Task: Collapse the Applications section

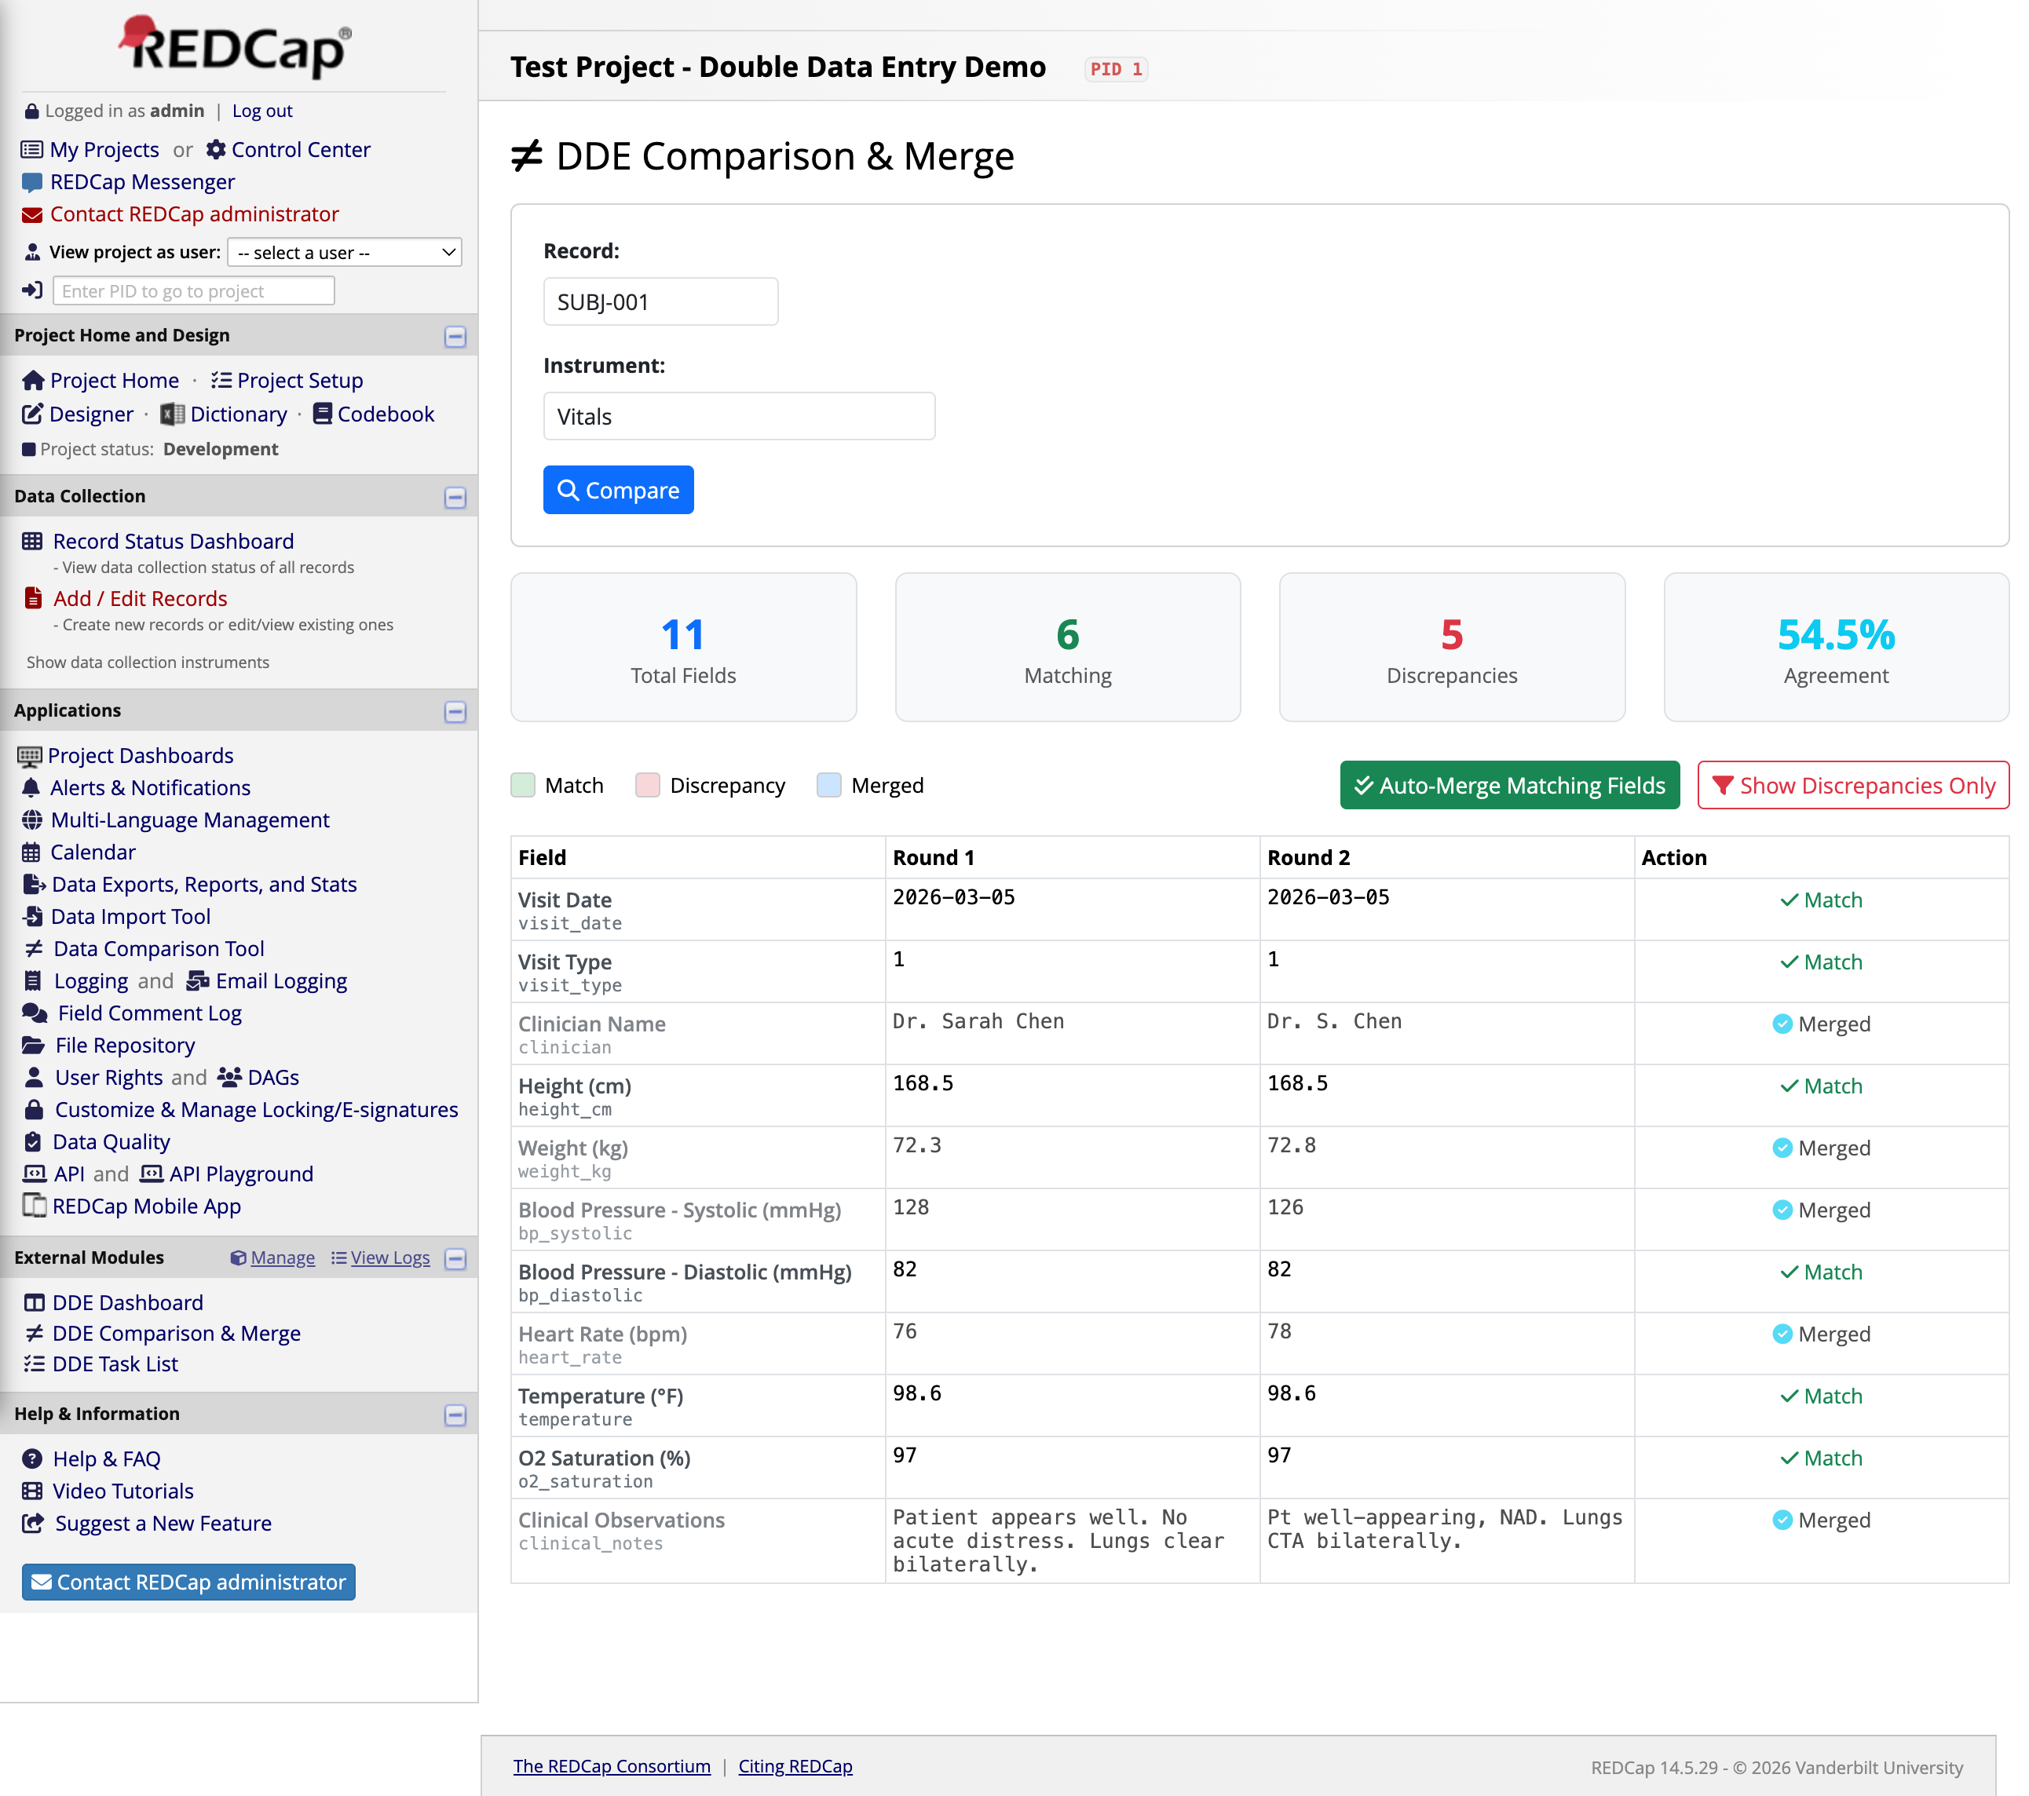Action: pos(455,711)
